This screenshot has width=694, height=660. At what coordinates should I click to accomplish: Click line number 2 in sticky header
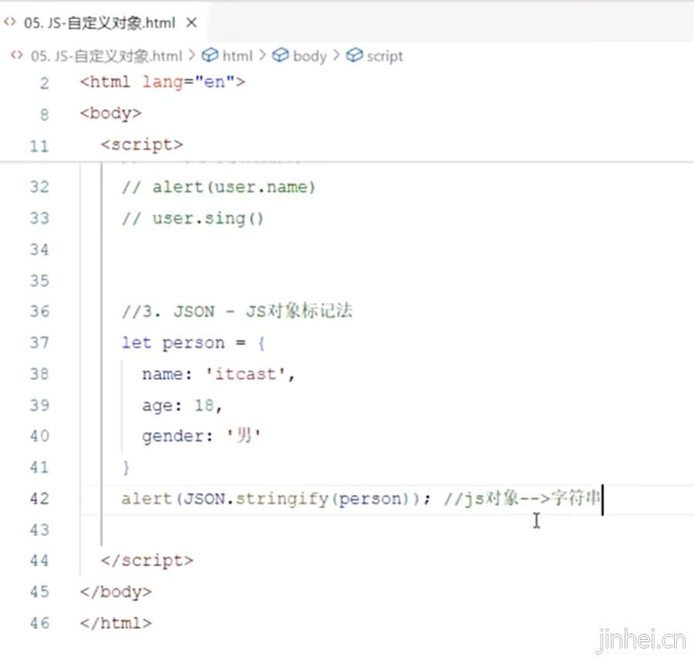[x=44, y=83]
